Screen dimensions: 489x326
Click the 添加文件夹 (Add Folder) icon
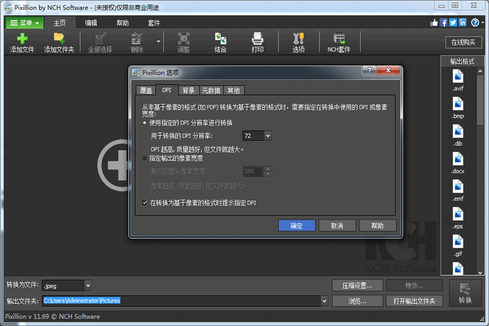click(59, 39)
